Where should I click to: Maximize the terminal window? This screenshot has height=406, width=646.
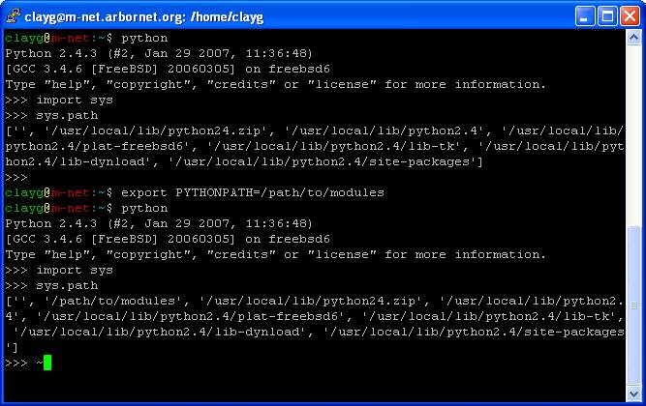point(607,16)
